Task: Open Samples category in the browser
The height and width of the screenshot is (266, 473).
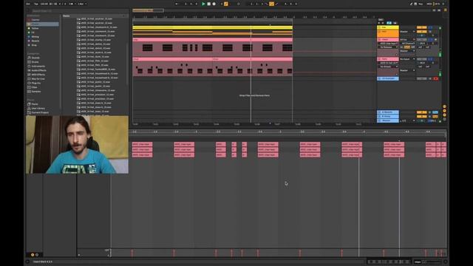Action: tap(36, 92)
